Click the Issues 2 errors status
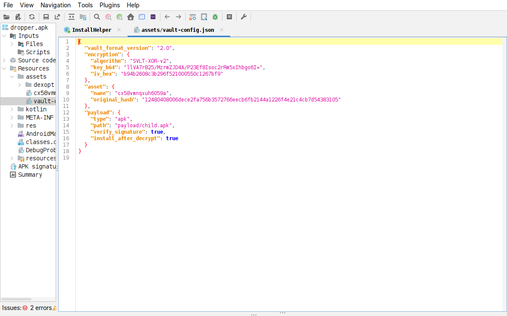Screen dimensions: 507x316 (x=29, y=308)
